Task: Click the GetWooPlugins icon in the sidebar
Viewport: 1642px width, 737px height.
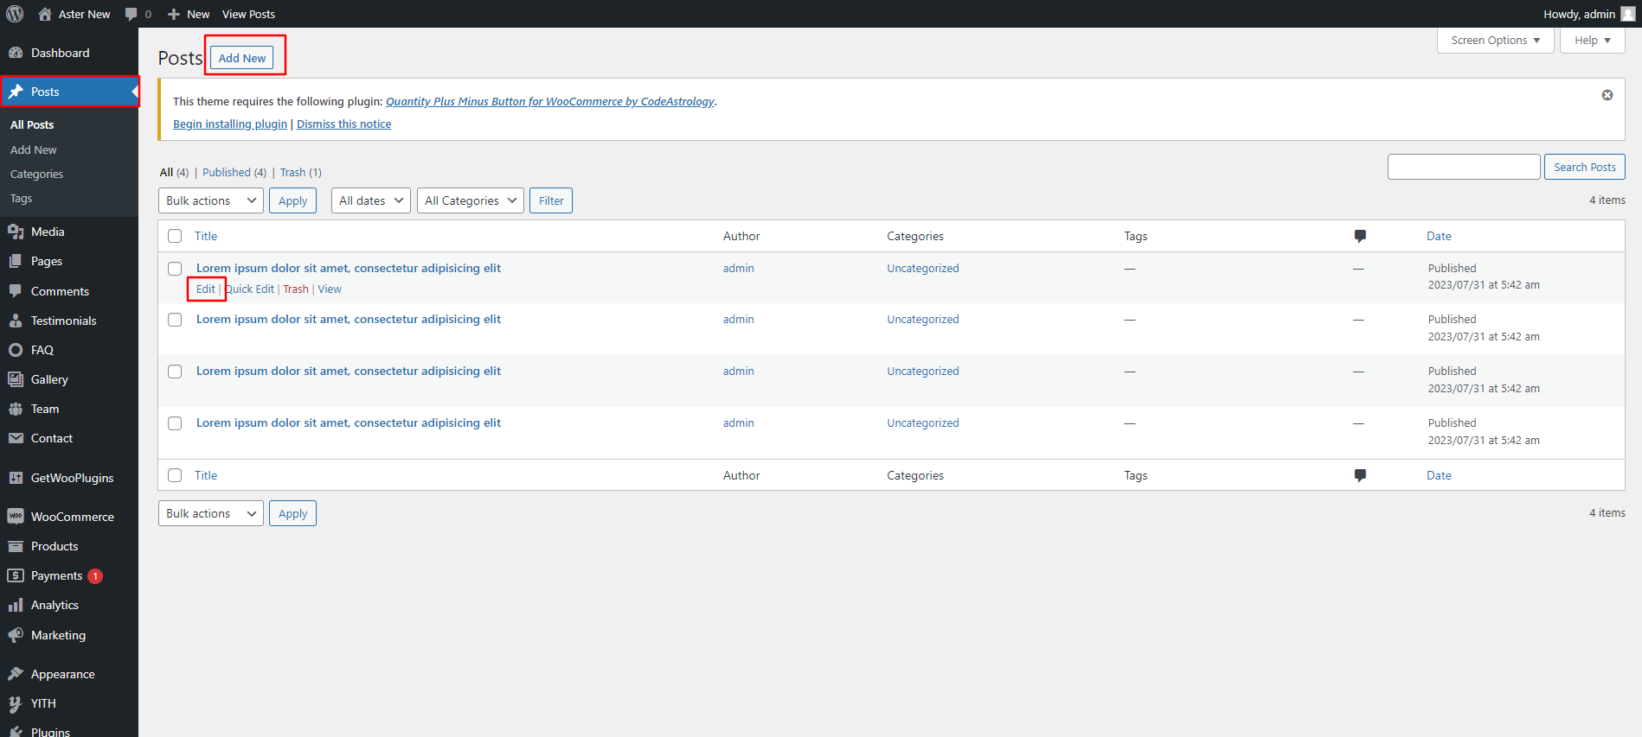Action: pos(16,478)
